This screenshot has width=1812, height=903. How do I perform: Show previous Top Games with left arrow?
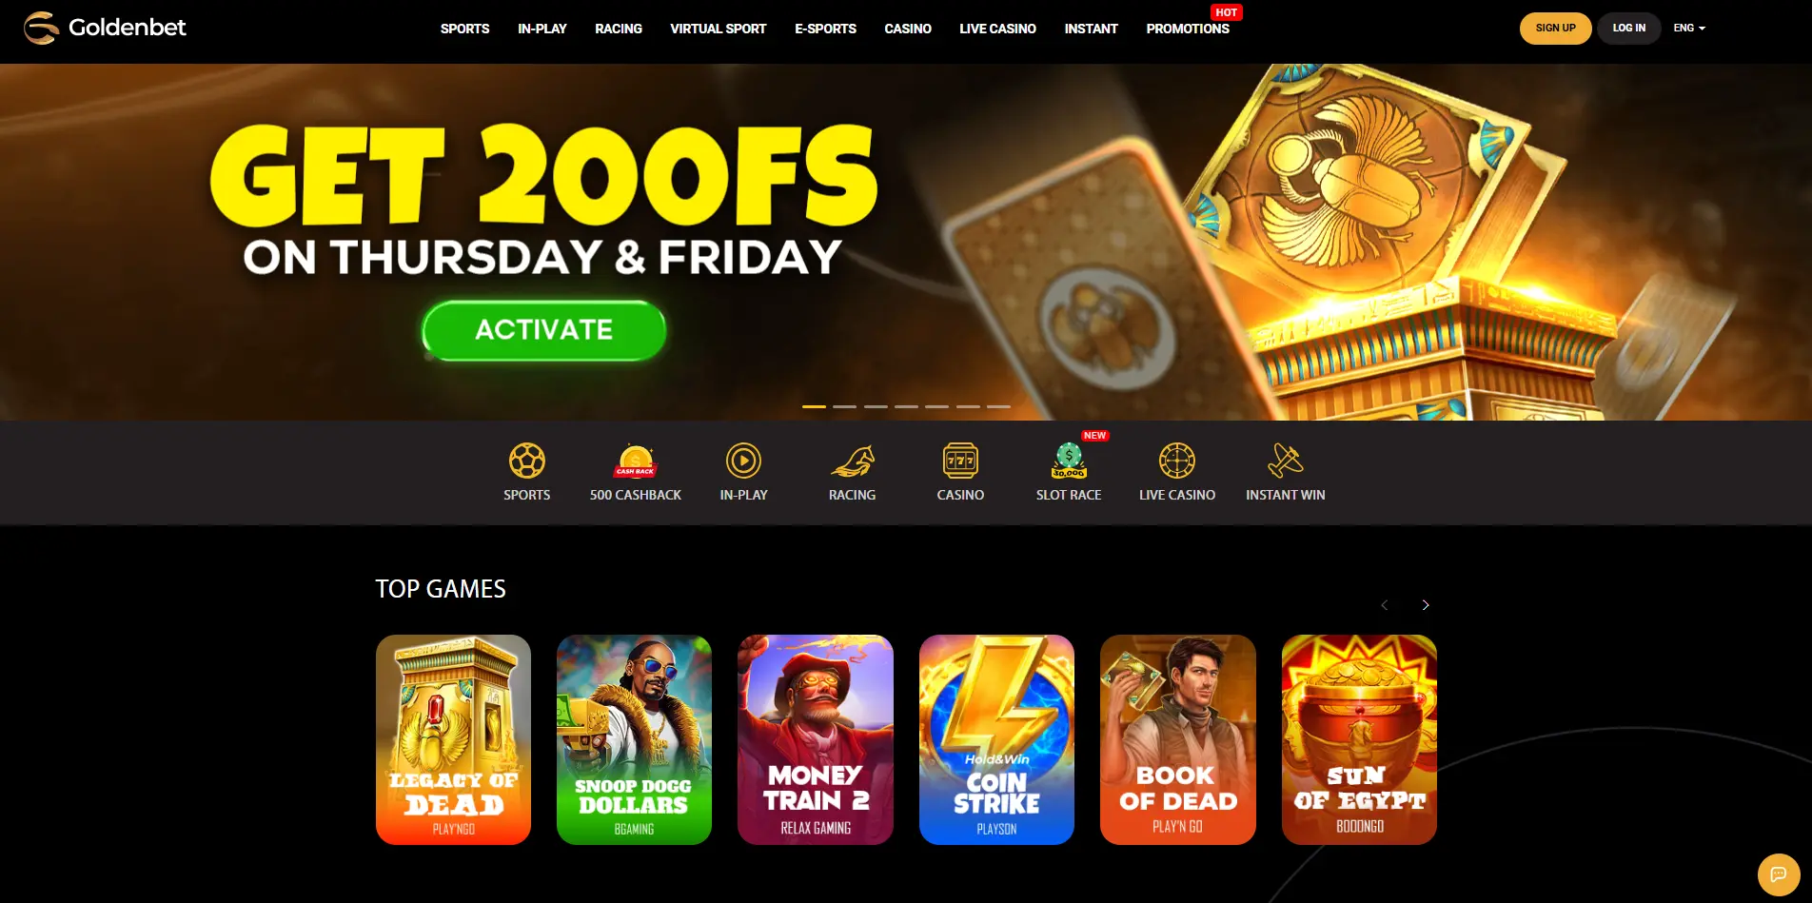click(1385, 605)
